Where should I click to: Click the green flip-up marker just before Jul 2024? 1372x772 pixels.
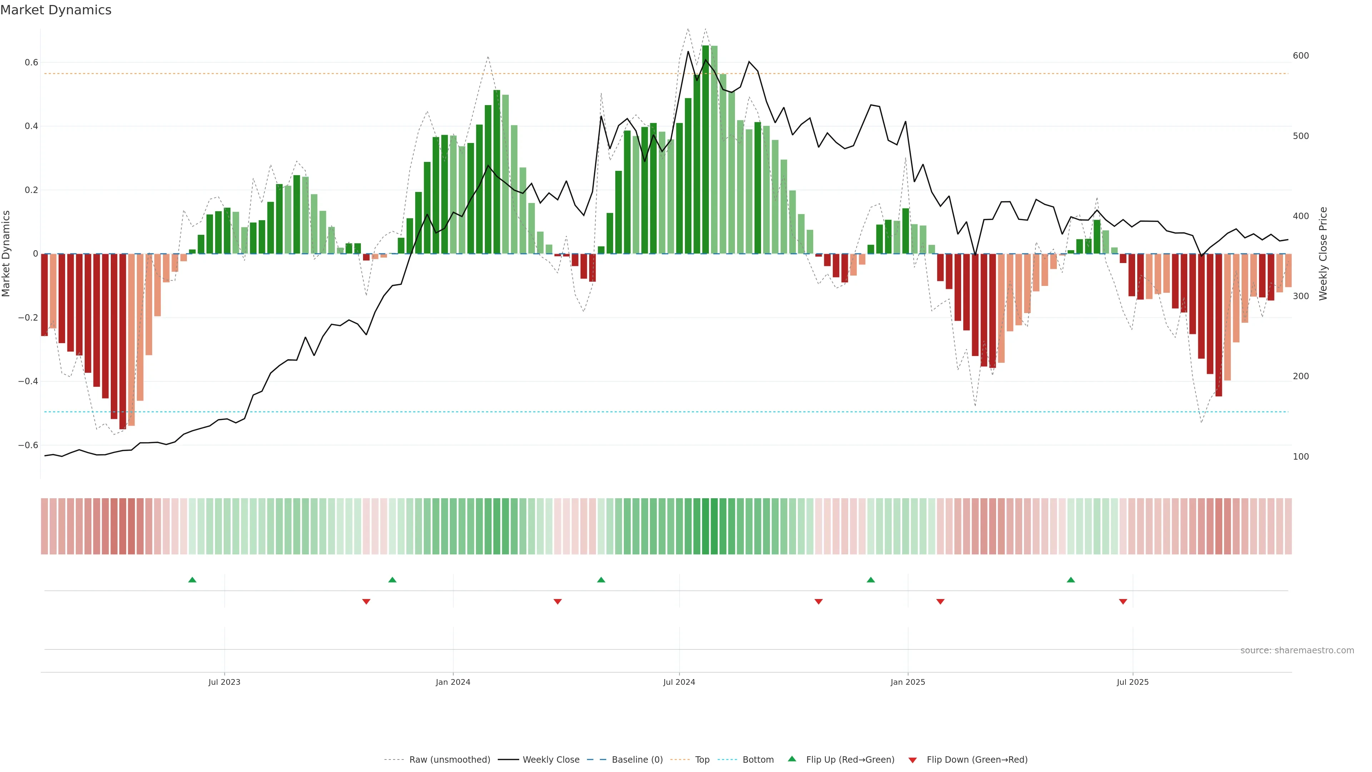coord(601,580)
